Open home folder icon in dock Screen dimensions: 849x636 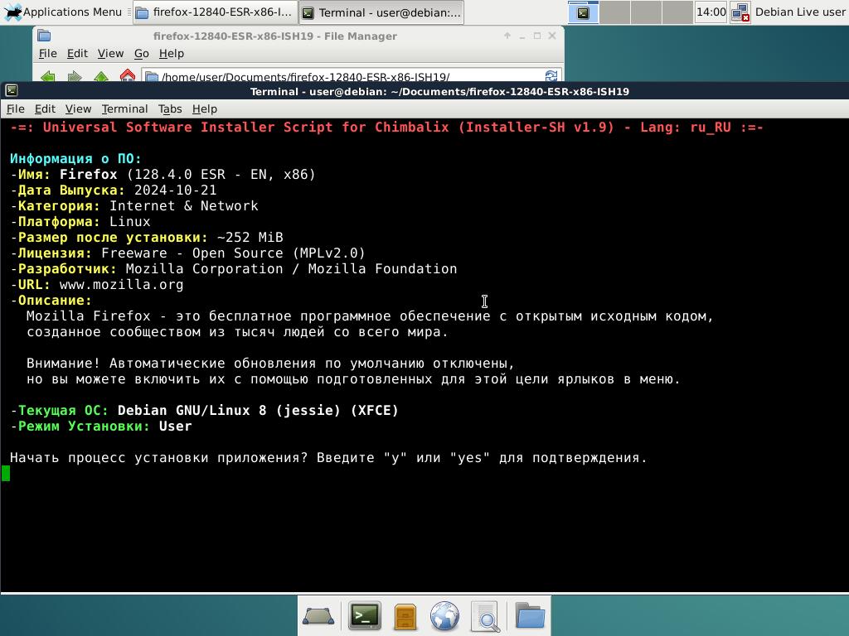pyautogui.click(x=530, y=615)
